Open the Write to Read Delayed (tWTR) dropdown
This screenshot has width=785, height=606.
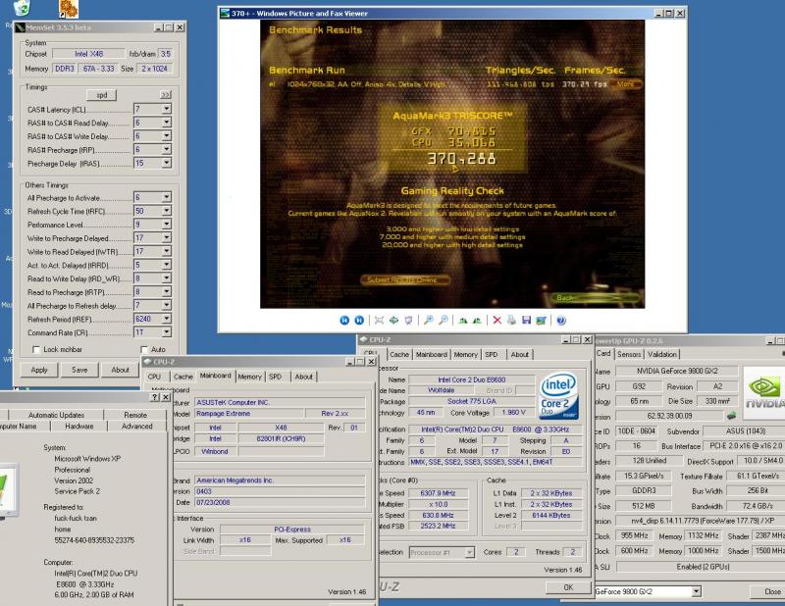coord(167,251)
